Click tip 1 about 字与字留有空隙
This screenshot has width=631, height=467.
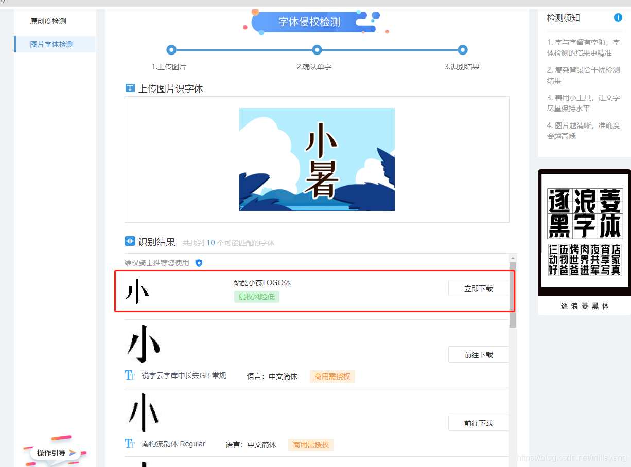coord(583,47)
